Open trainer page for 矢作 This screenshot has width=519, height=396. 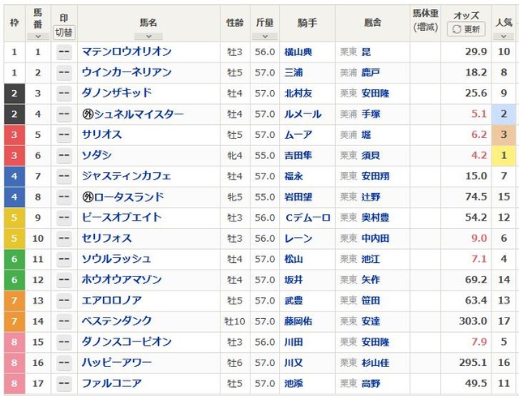(371, 280)
